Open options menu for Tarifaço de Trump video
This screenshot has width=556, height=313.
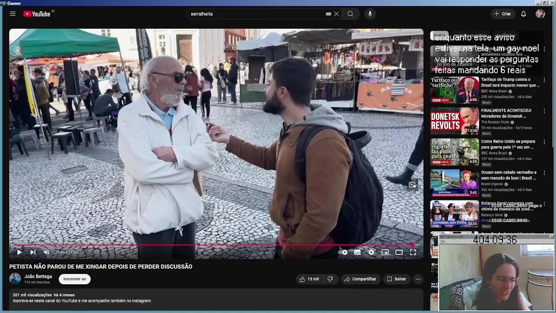click(544, 80)
